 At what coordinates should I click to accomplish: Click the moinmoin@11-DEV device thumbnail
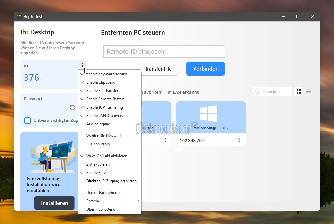point(211,117)
